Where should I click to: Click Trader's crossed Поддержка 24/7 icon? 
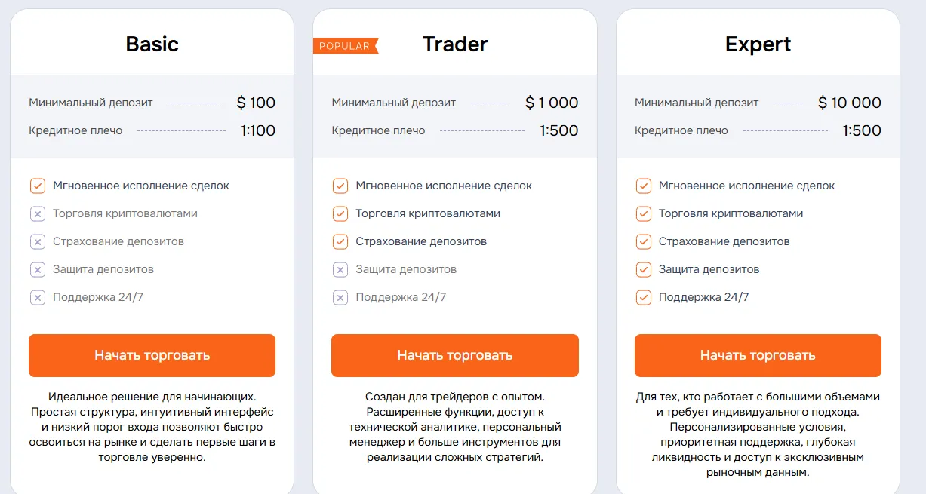click(340, 297)
